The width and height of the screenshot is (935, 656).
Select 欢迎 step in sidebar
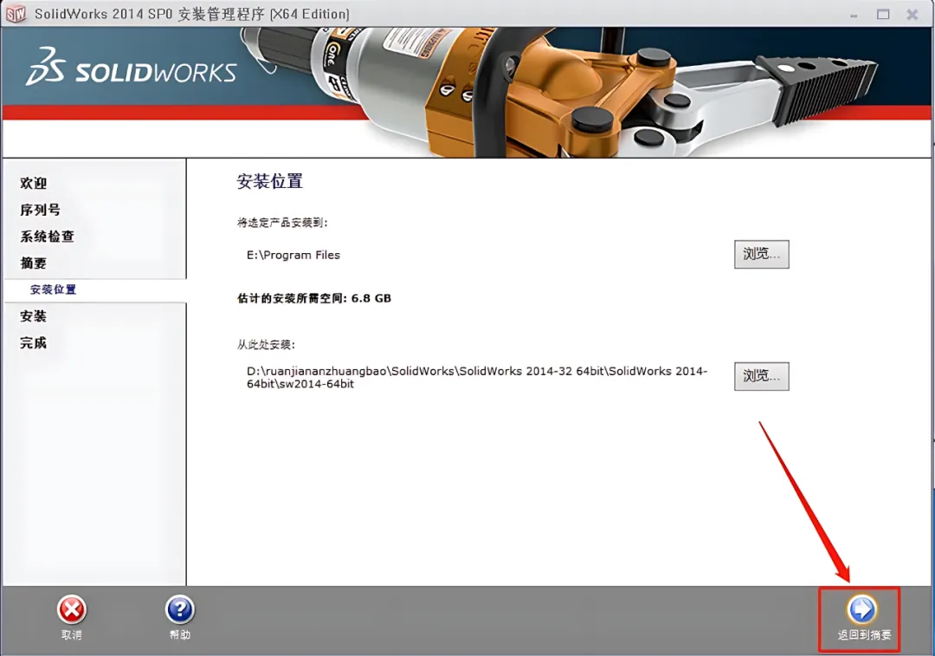[34, 183]
